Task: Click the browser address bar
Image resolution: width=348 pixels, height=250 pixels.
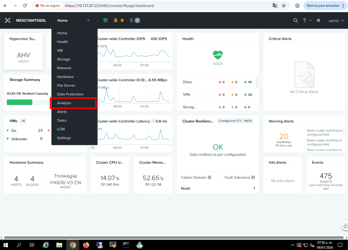Action: click(166, 6)
